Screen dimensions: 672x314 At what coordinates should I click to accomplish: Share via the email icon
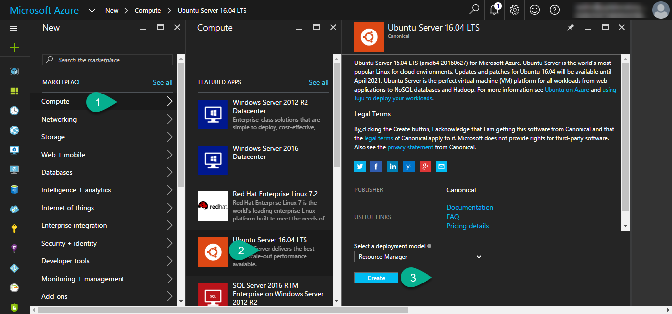coord(441,167)
